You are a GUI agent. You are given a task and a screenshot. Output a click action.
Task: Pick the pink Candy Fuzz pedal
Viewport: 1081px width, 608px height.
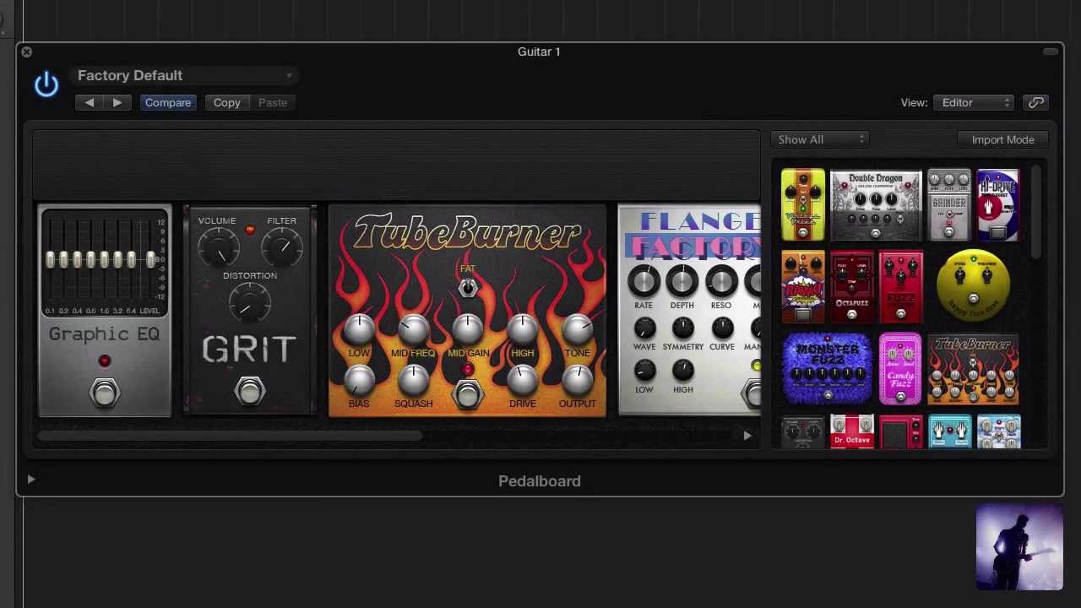(900, 369)
